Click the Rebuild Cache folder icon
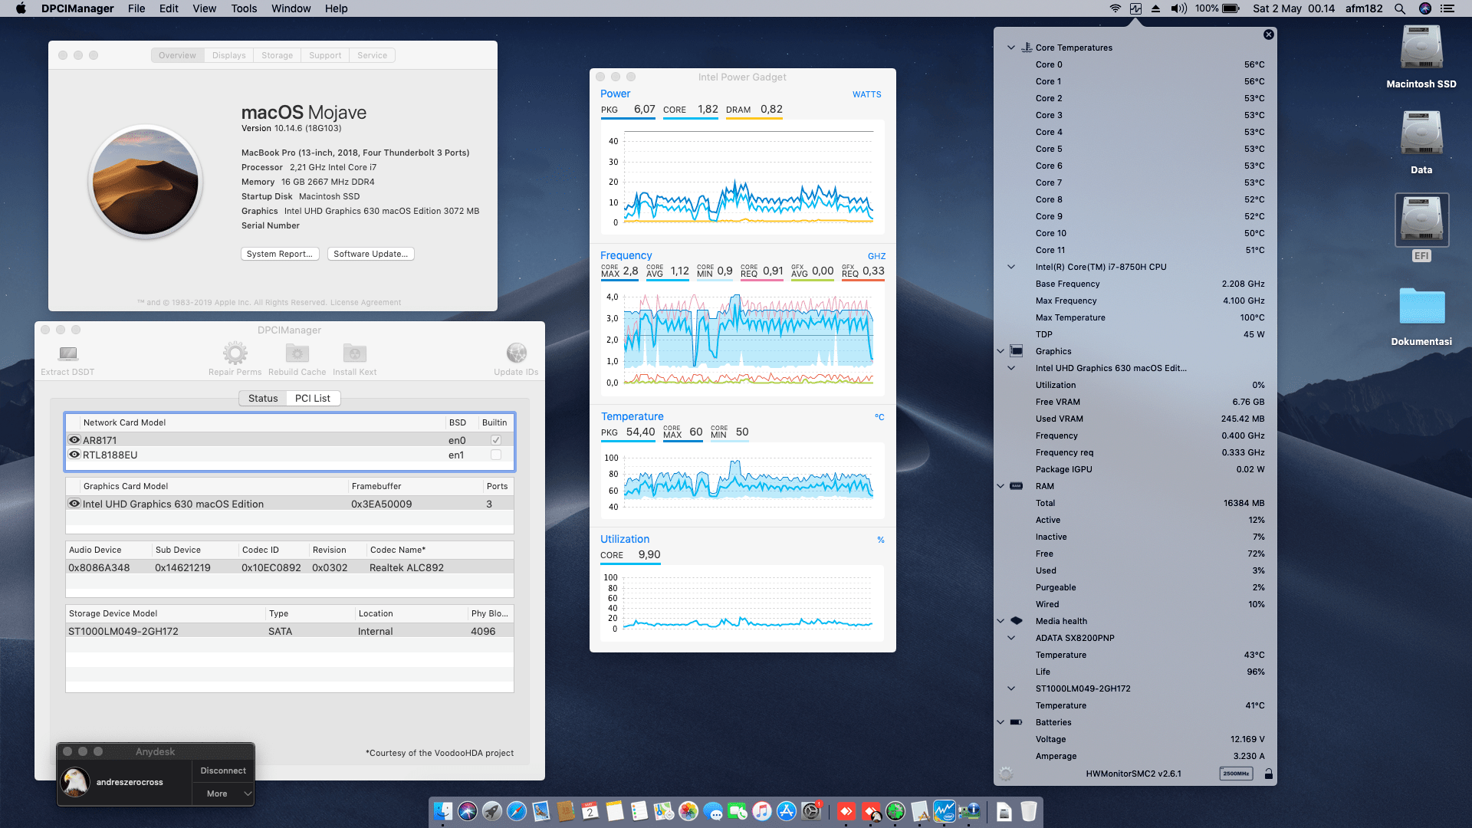The width and height of the screenshot is (1472, 828). coord(297,353)
